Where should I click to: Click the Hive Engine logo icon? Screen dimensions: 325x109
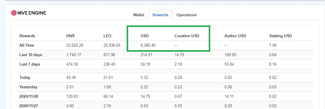point(13,13)
